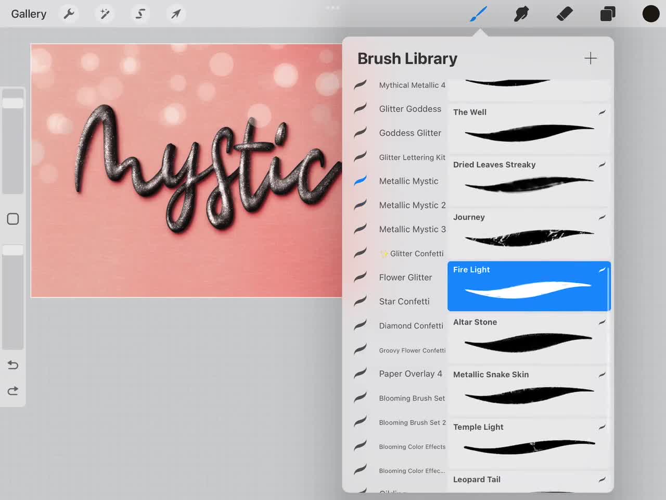This screenshot has height=500, width=666.
Task: Tap the Undo arrow
Action: [13, 365]
